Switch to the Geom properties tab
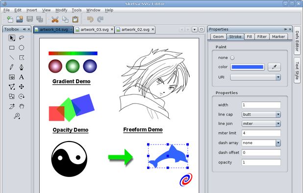 [218, 37]
